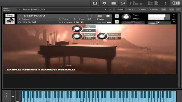Image resolution: width=182 pixels, height=102 pixels.
Task: Minimize rack headers icon beside aux
Action: [178, 9]
